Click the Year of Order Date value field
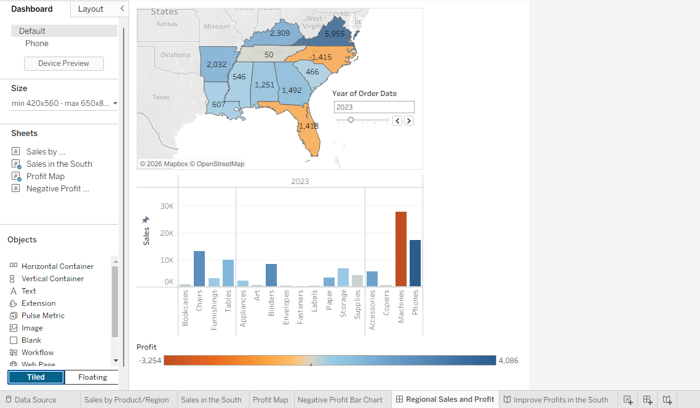The width and height of the screenshot is (700, 408). [x=374, y=107]
